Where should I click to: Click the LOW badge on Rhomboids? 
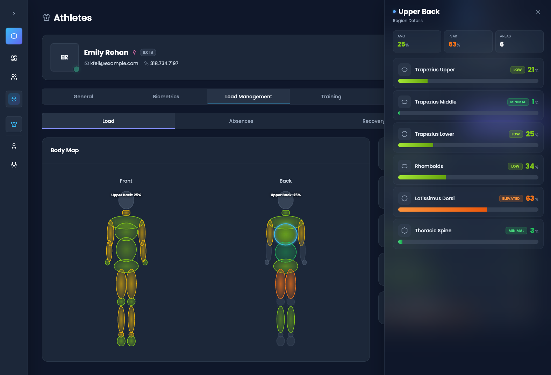click(515, 166)
